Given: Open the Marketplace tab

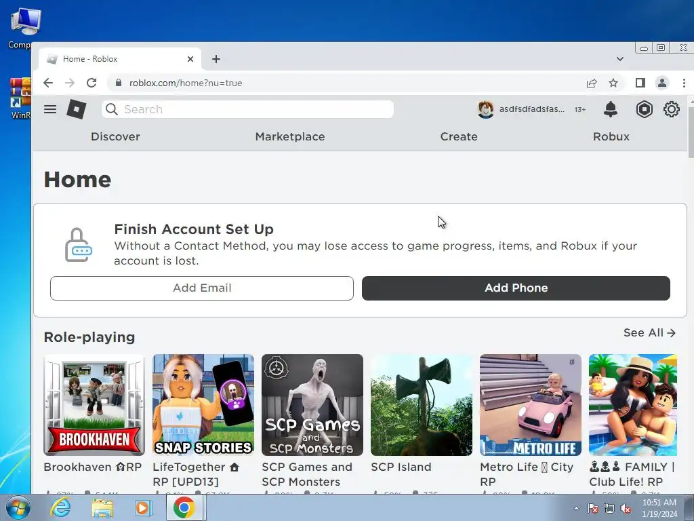Looking at the screenshot, I should pos(290,136).
